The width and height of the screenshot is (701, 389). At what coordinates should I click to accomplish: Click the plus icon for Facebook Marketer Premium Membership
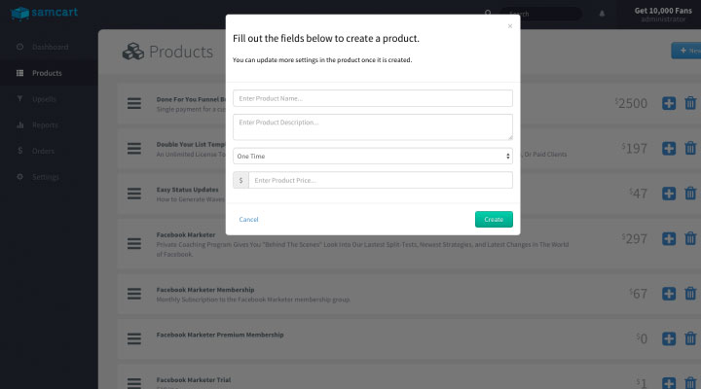[669, 338]
